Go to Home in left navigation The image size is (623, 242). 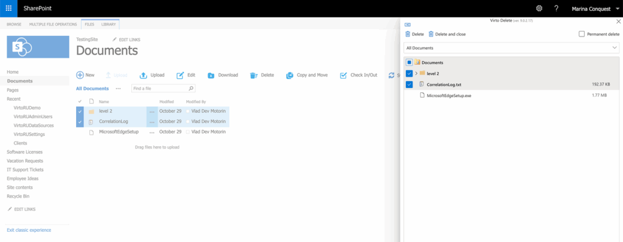coord(13,72)
